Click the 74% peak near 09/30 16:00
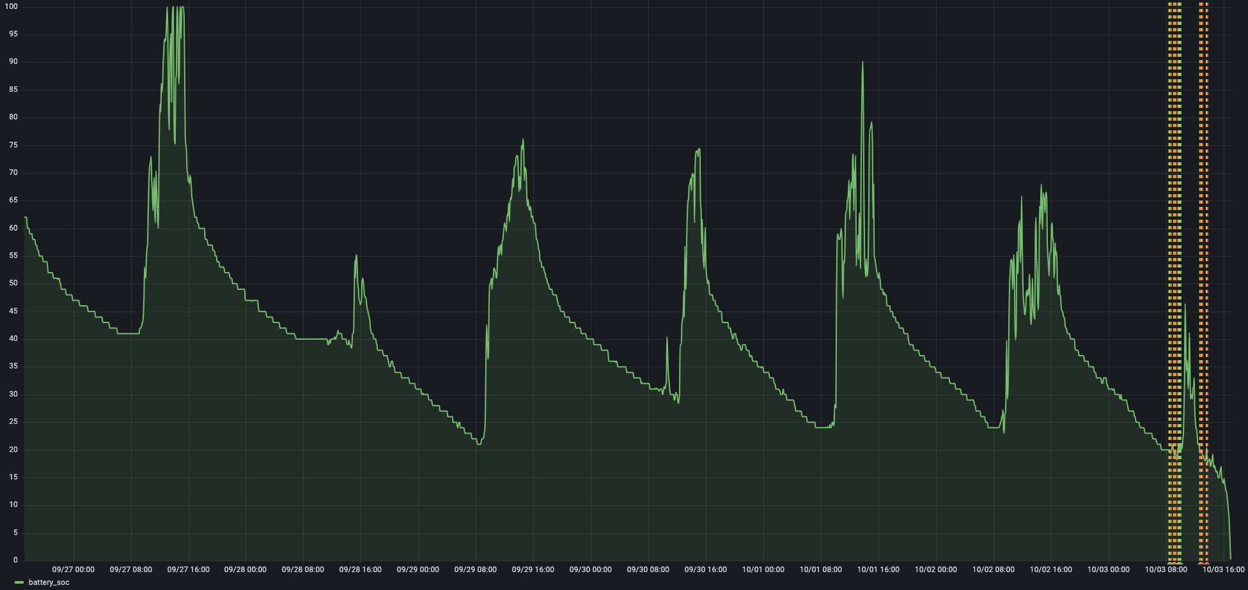Screen dimensions: 1248x590 click(x=699, y=149)
